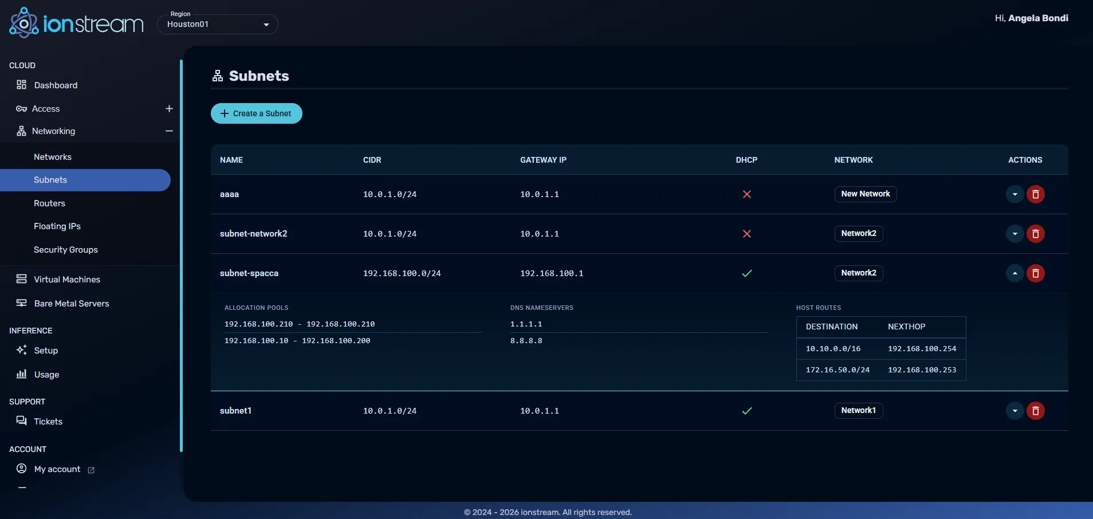Viewport: 1093px width, 519px height.
Task: Select CIDR 192.168.100.0/24
Action: pyautogui.click(x=402, y=273)
